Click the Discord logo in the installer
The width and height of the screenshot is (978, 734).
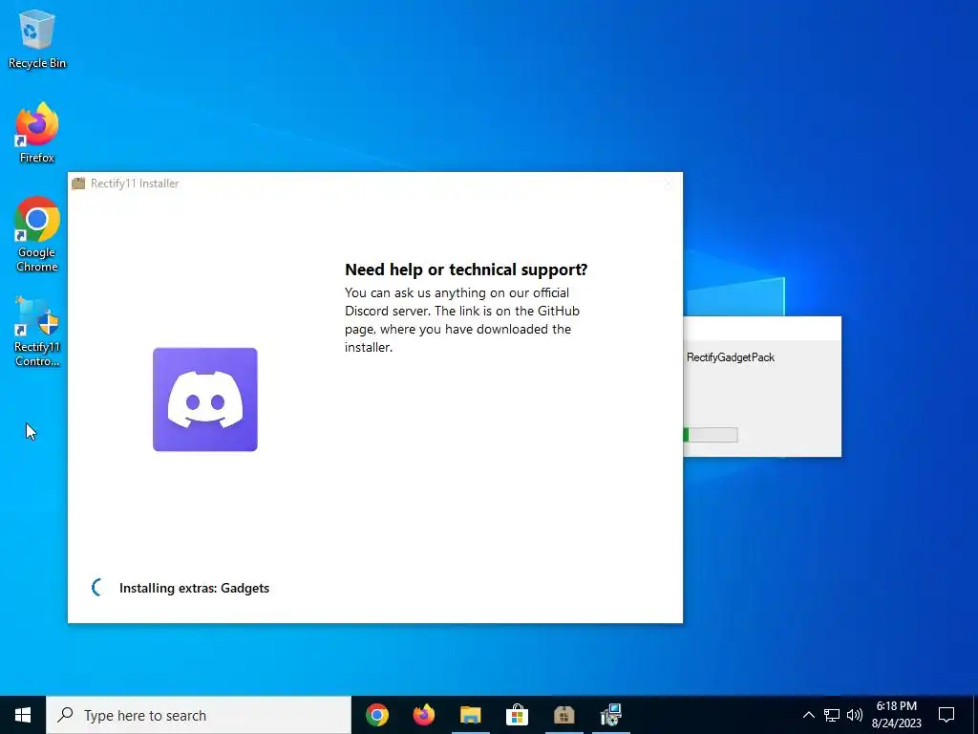click(205, 399)
